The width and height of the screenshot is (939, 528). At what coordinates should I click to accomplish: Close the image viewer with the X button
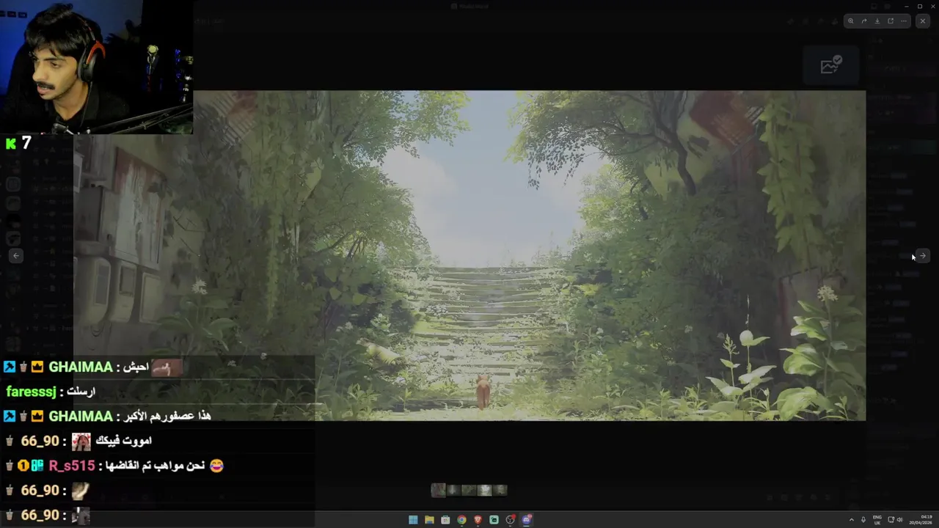(923, 21)
